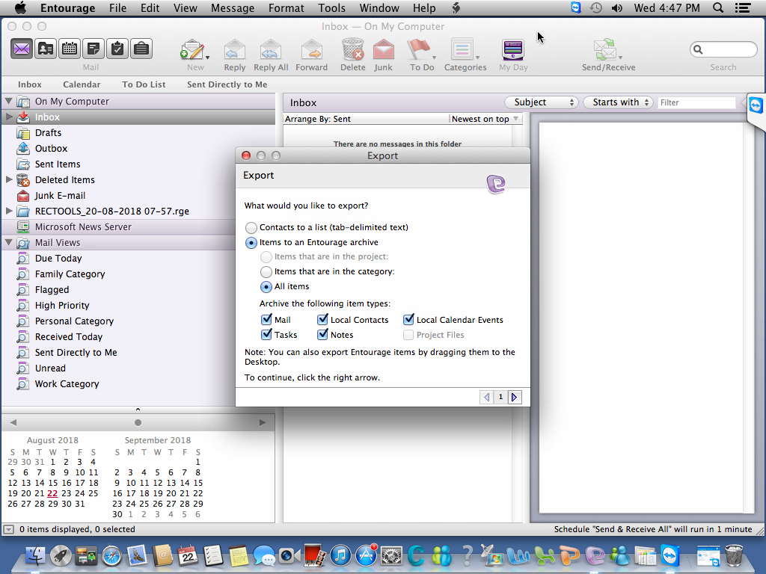The width and height of the screenshot is (766, 574).
Task: Click the Delete trash toolbar icon
Action: point(353,50)
